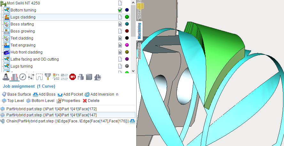
Task: Click the fixtures icon at toolbar end
Action: [x=98, y=77]
